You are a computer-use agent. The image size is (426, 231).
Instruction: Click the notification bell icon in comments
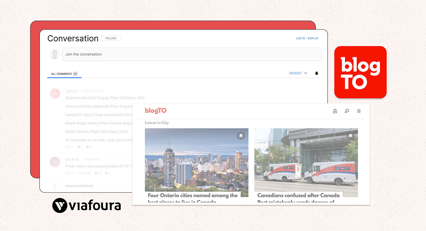[x=316, y=73]
